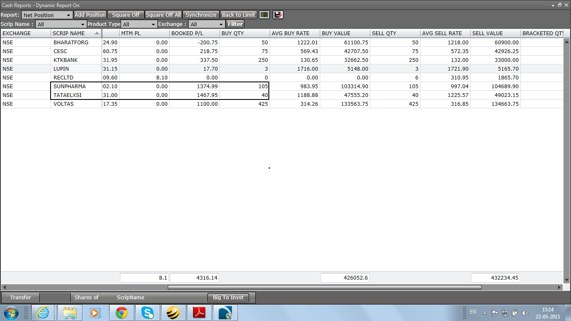Show hidden system tray icons

click(x=484, y=313)
